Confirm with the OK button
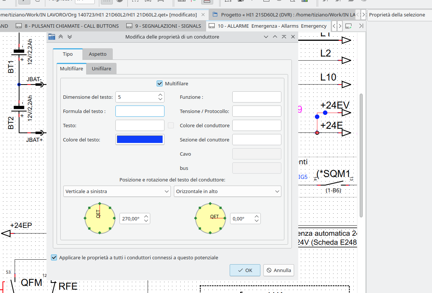The width and height of the screenshot is (432, 293). (245, 270)
